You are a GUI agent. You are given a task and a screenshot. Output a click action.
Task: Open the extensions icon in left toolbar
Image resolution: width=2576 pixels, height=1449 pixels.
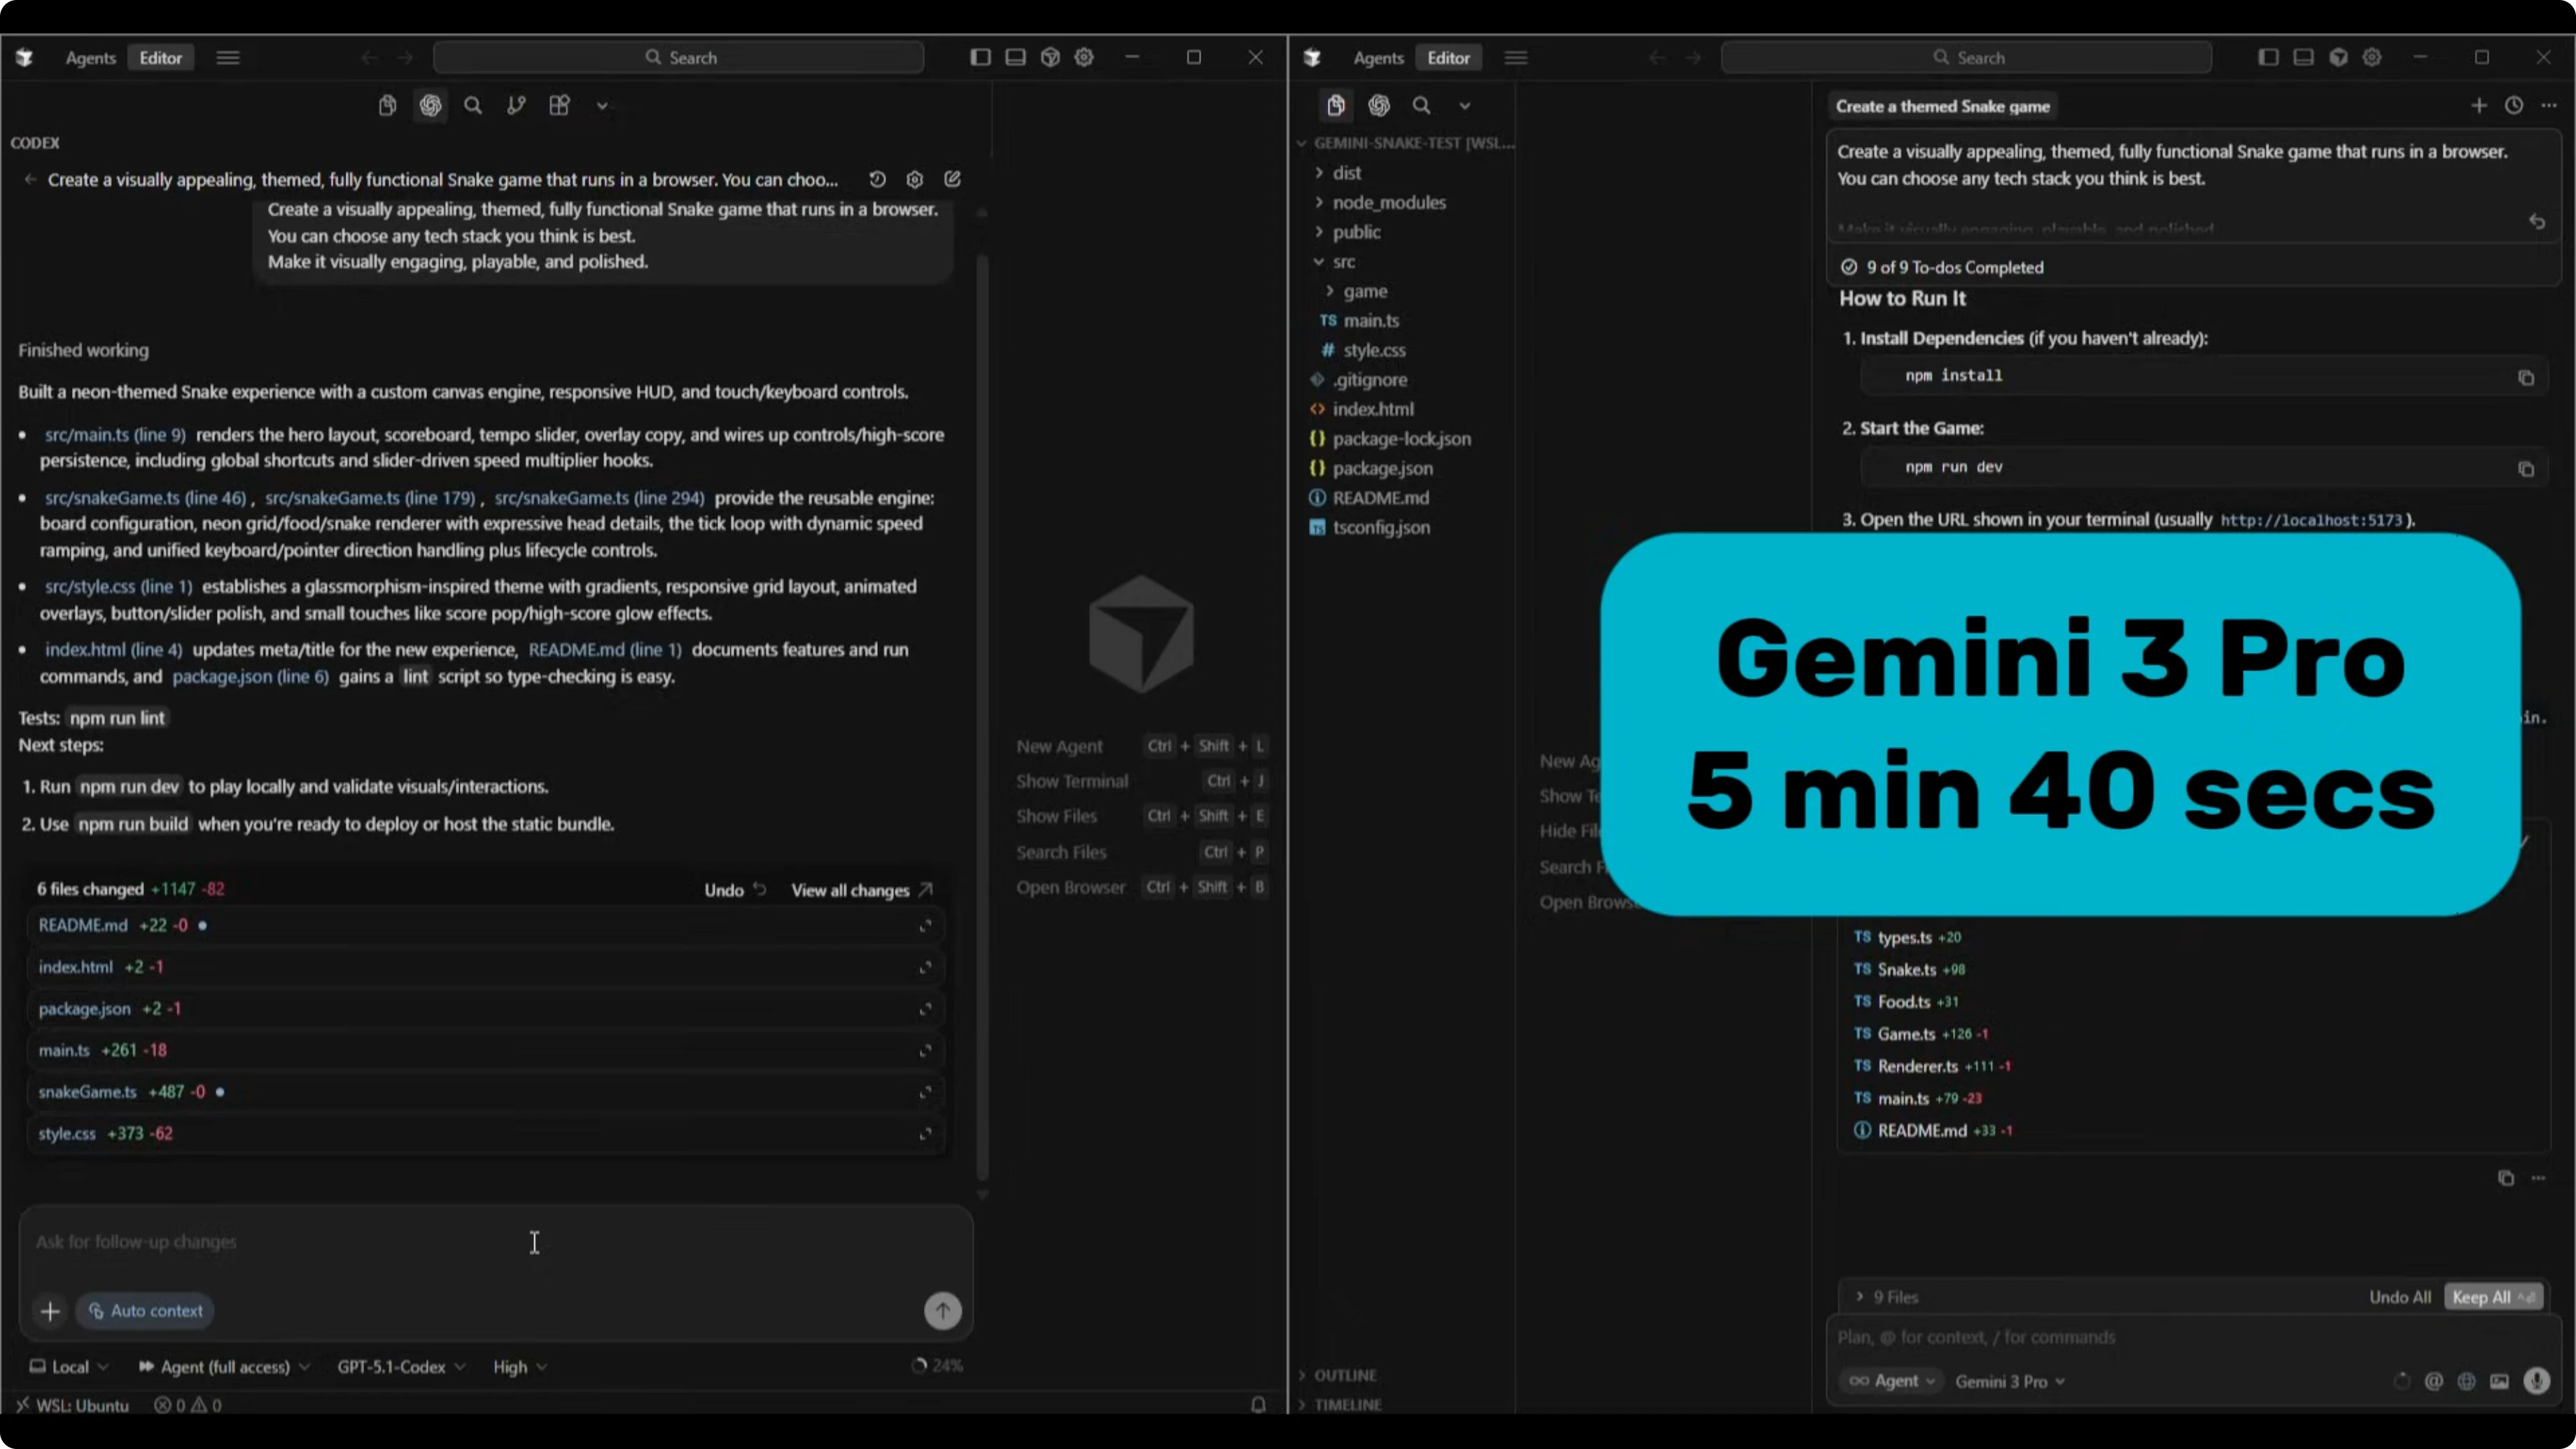[x=559, y=105]
